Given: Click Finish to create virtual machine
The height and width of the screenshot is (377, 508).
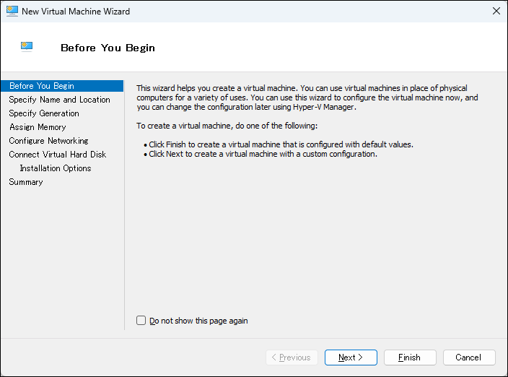Looking at the screenshot, I should pos(409,357).
